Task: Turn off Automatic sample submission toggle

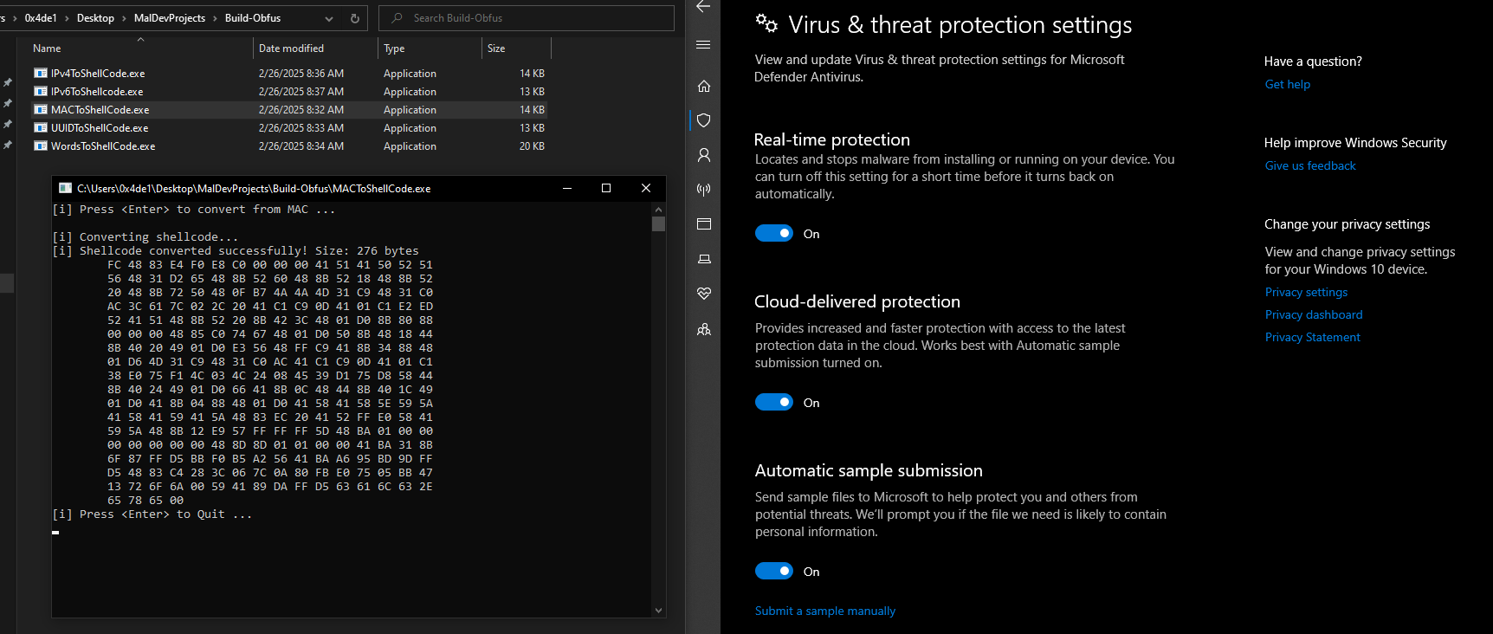Action: coord(774,572)
